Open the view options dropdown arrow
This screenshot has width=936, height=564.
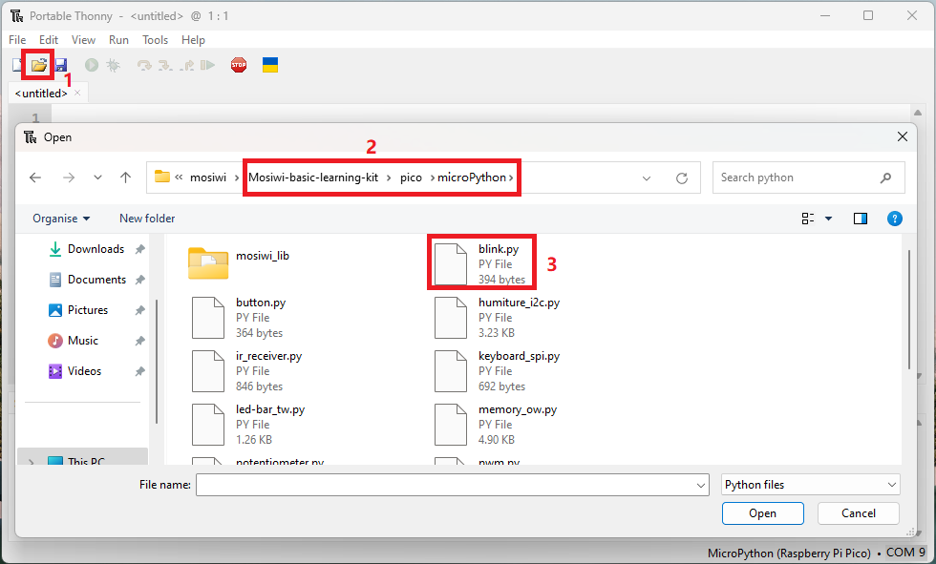[x=829, y=219]
